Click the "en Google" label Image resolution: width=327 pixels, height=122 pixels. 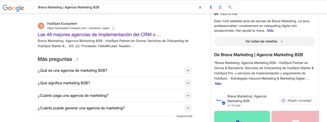click(x=234, y=105)
